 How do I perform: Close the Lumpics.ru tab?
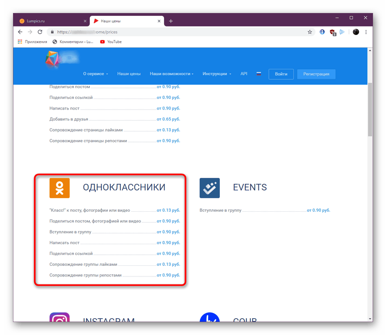click(x=85, y=21)
